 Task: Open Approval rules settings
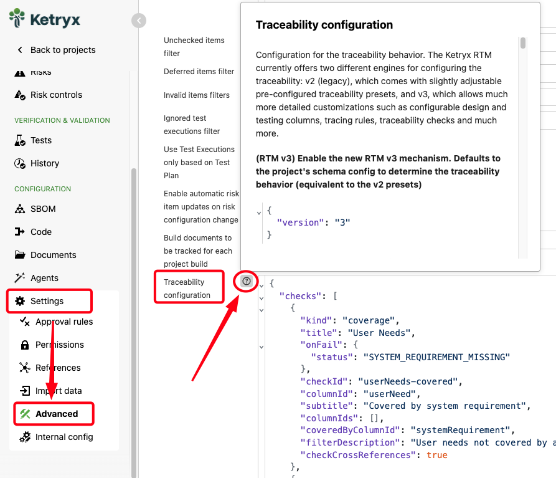pyautogui.click(x=64, y=322)
